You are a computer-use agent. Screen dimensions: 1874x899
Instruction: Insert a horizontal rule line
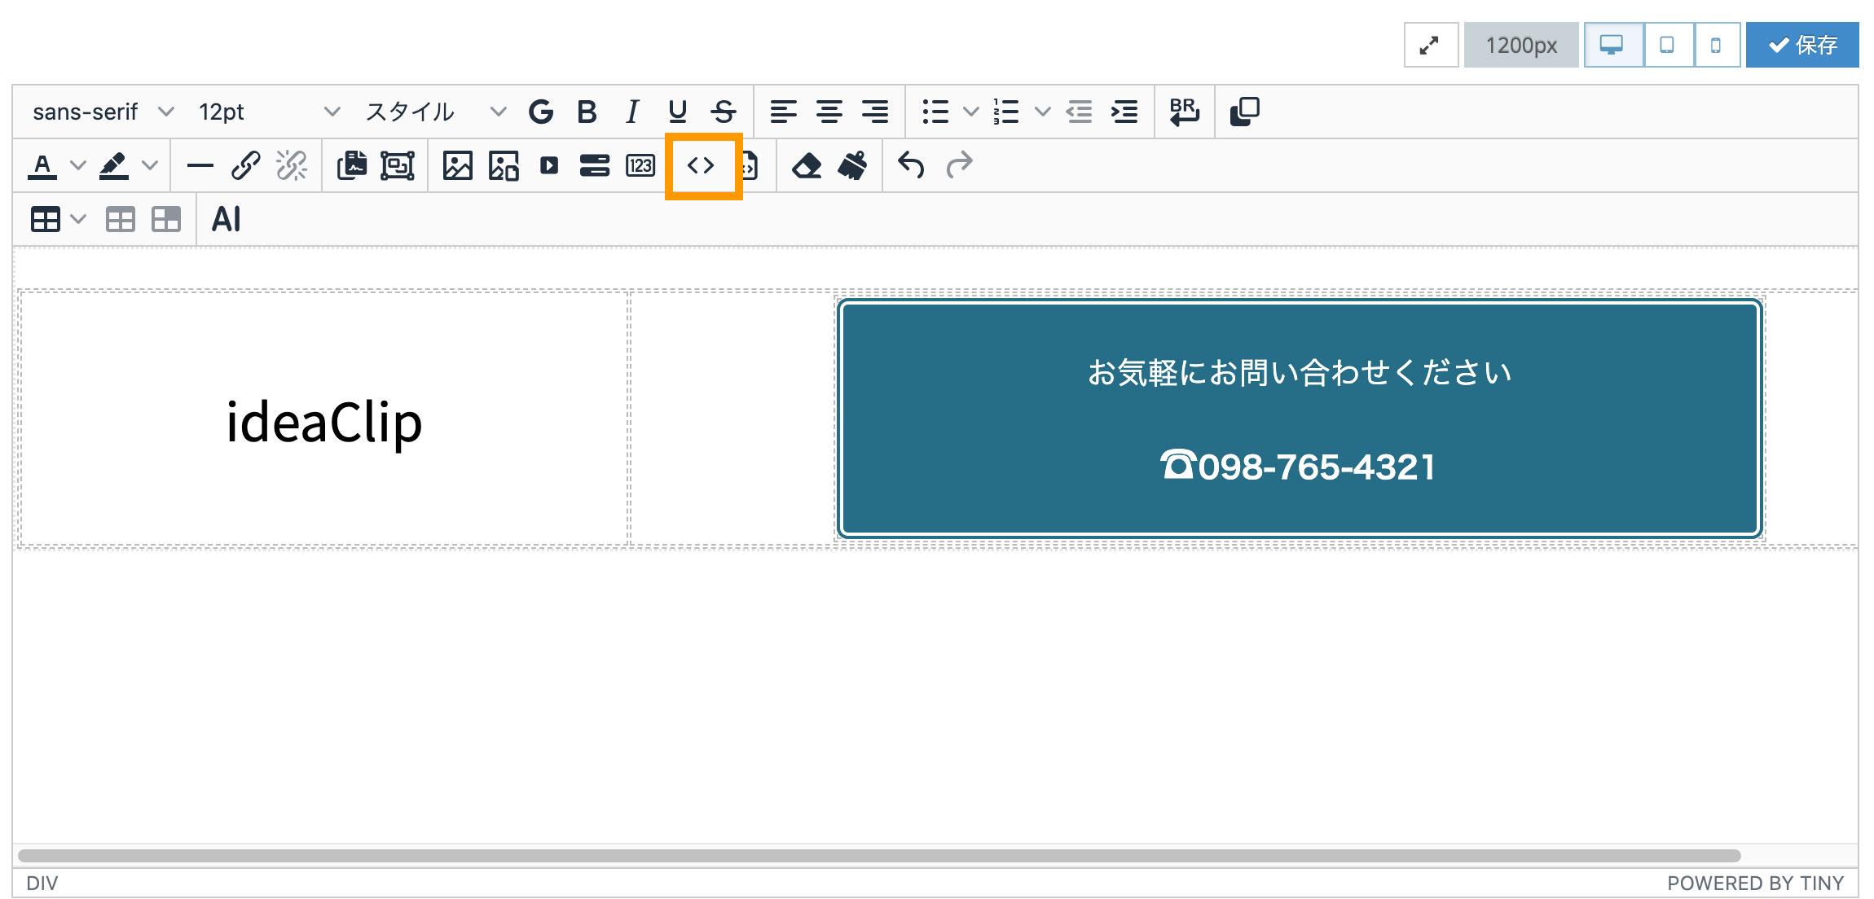(x=200, y=166)
